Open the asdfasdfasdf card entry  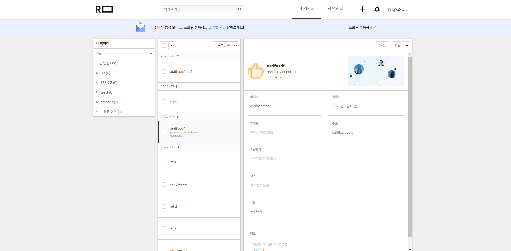[x=199, y=71]
